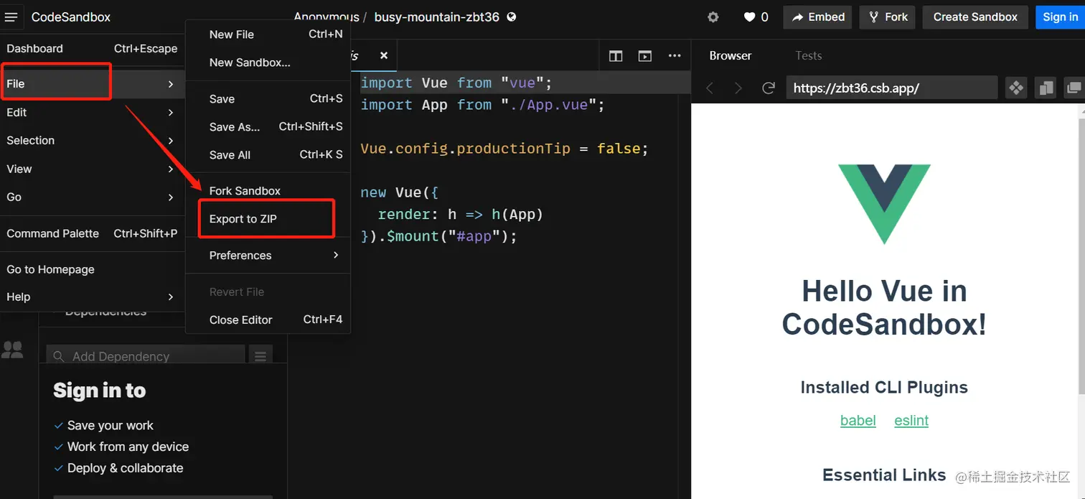Focus the Add Dependency search field
The width and height of the screenshot is (1085, 499).
[x=144, y=356]
